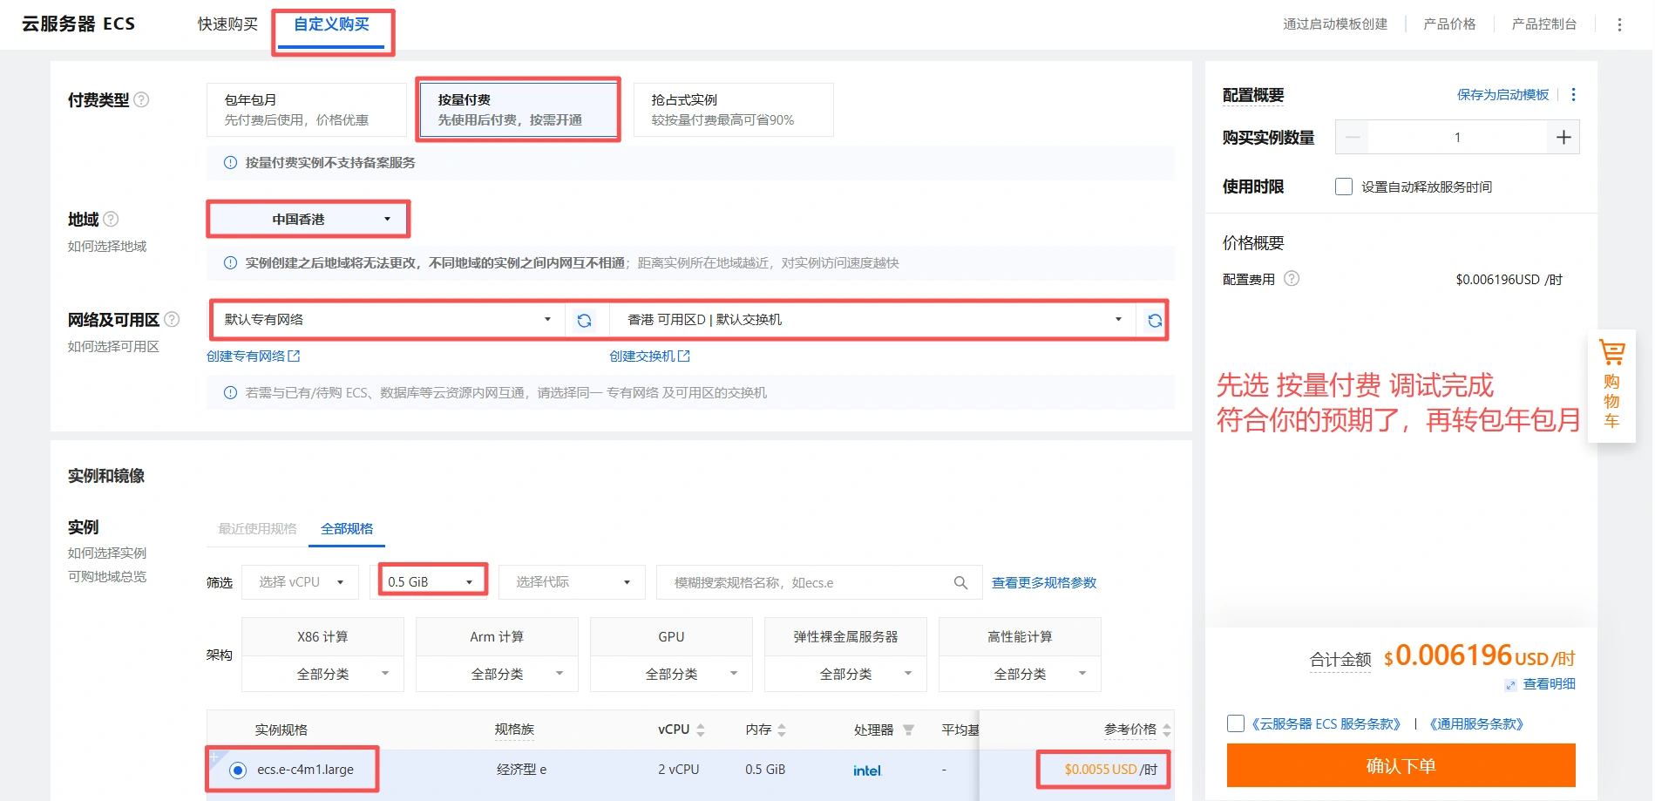
Task: Click 查看更多规格参数 link
Action: (1044, 582)
